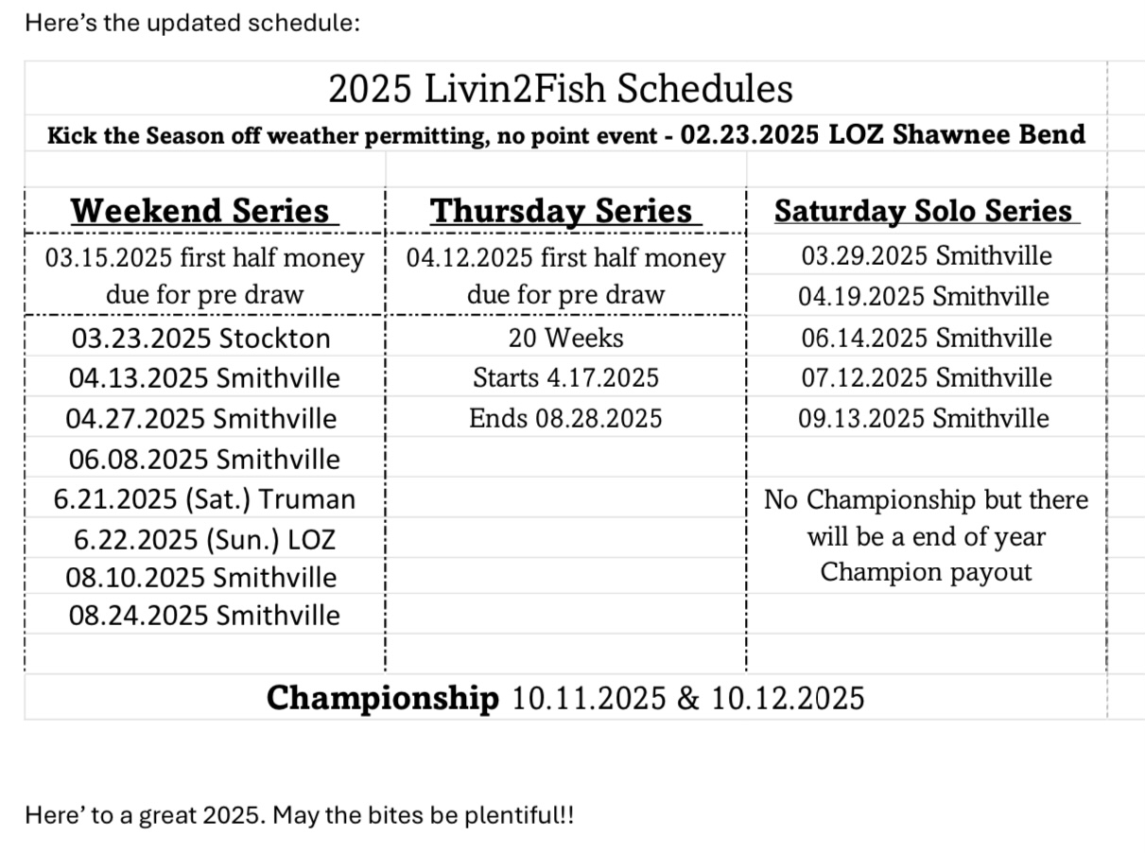Image resolution: width=1145 pixels, height=853 pixels.
Task: Click the 2025 Livin2Fish Schedules title
Action: (x=561, y=90)
